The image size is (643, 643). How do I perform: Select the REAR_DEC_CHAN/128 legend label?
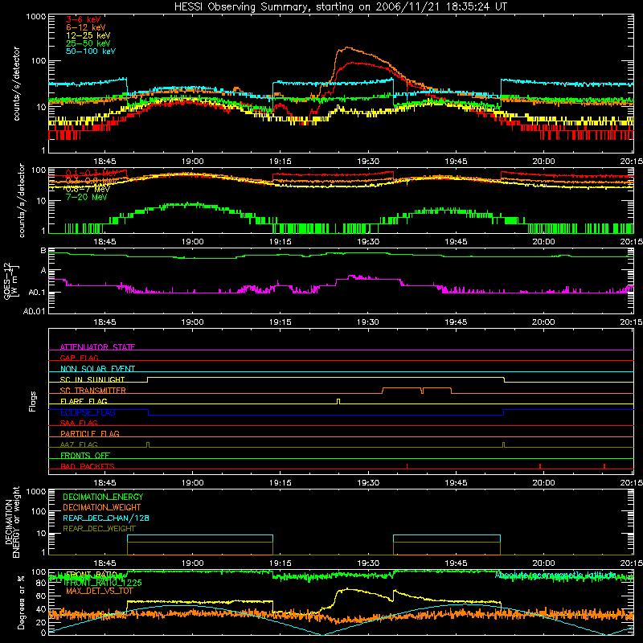(106, 518)
